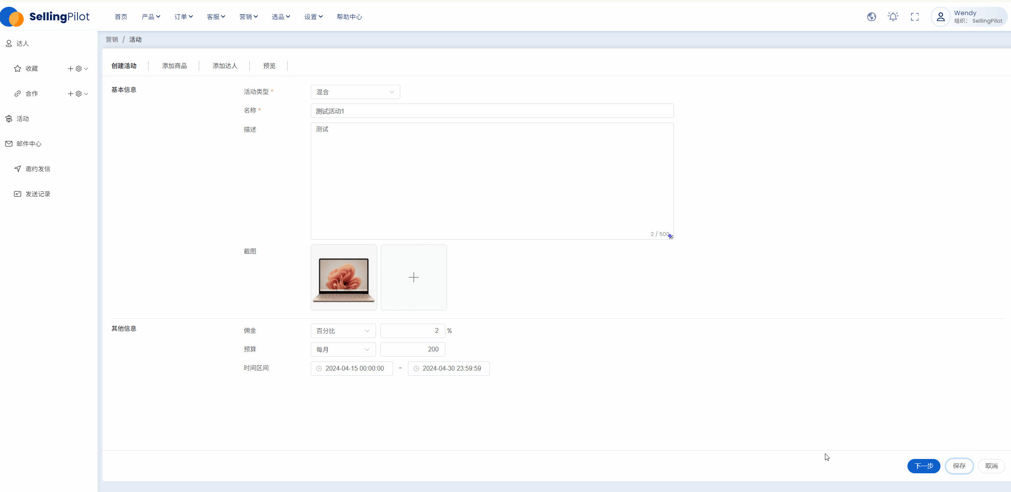1011x492 pixels.
Task: Click the 保存 button
Action: [959, 466]
